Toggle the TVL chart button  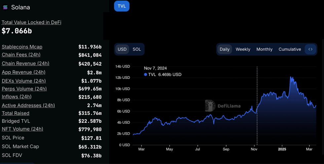coord(122,6)
